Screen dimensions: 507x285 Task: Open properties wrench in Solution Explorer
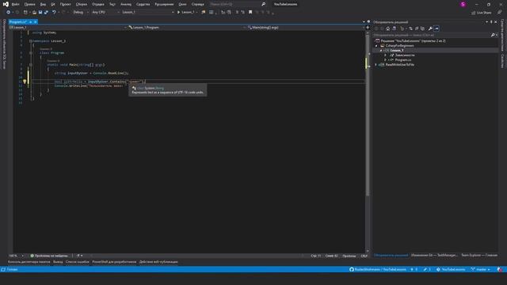tap(430, 28)
